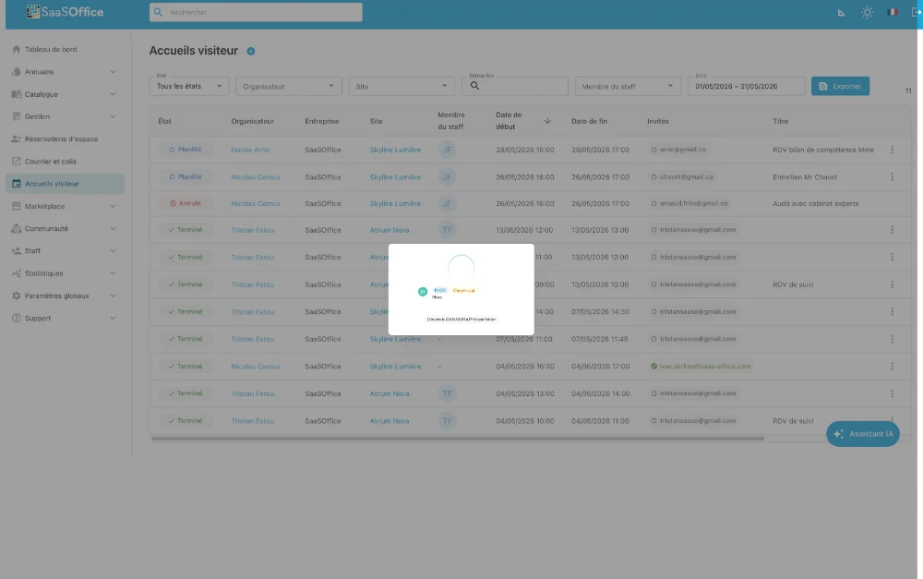Open Réservations d'espace in sidebar
The image size is (923, 579).
[65, 139]
